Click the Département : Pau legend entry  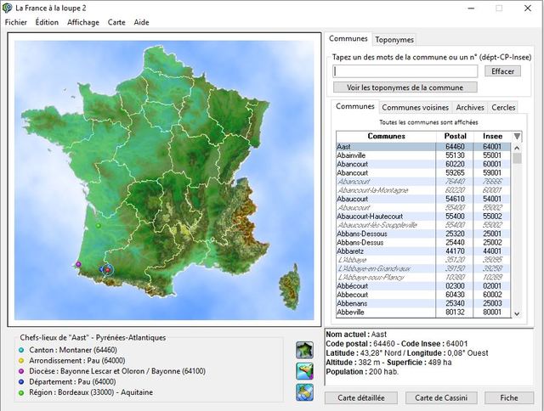point(72,382)
